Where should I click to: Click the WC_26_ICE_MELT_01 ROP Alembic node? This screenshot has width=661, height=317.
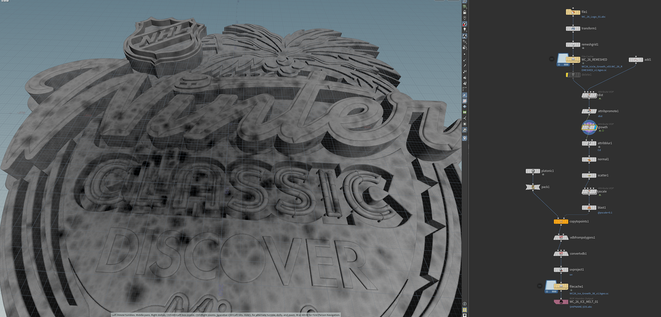click(x=561, y=302)
